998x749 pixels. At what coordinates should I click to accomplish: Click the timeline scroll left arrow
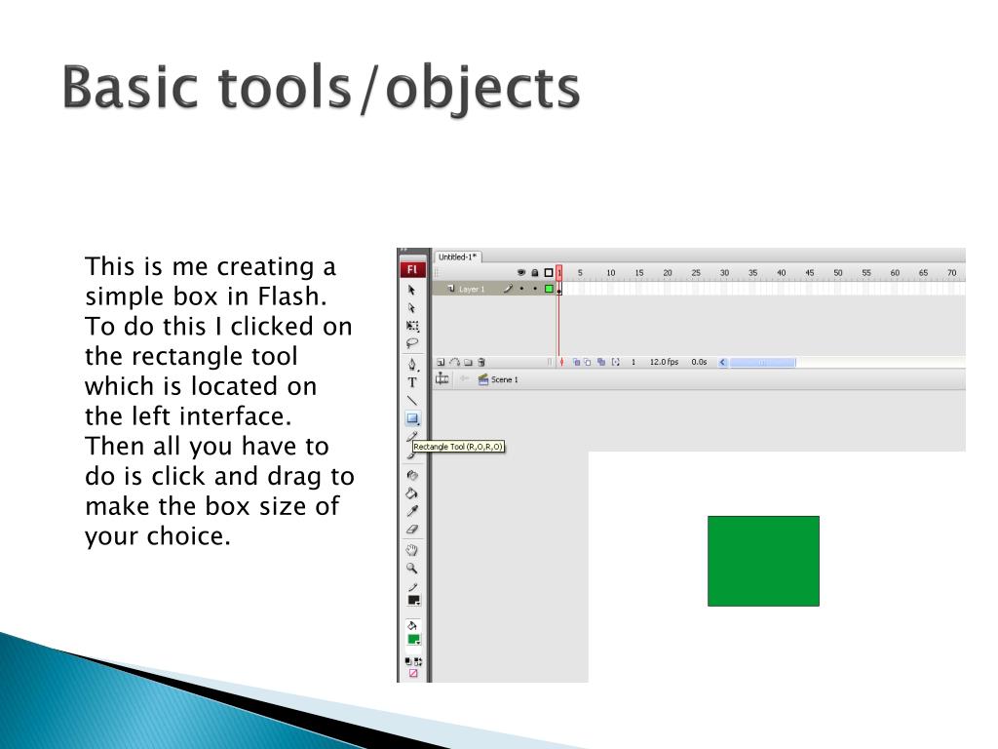coord(722,363)
